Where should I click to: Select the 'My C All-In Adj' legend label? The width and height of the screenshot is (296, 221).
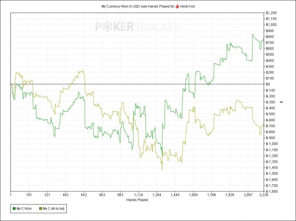[54, 209]
